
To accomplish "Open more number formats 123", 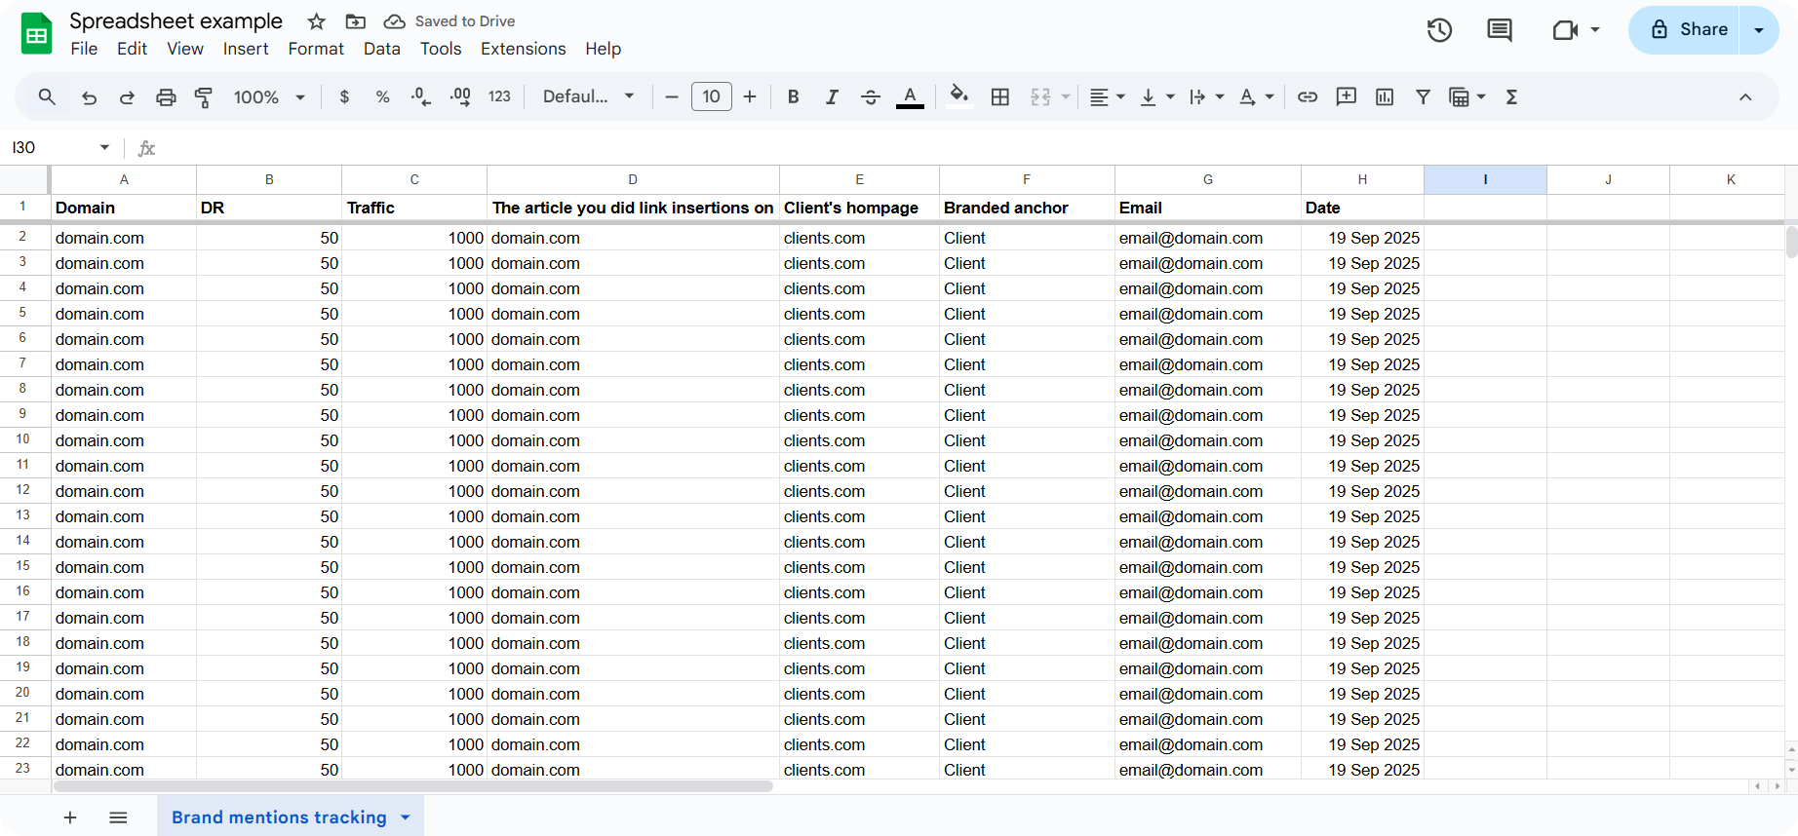I will coord(499,96).
